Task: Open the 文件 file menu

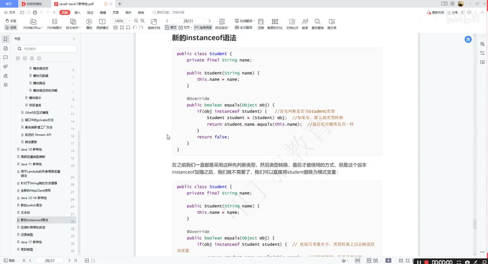Action: click(10, 13)
